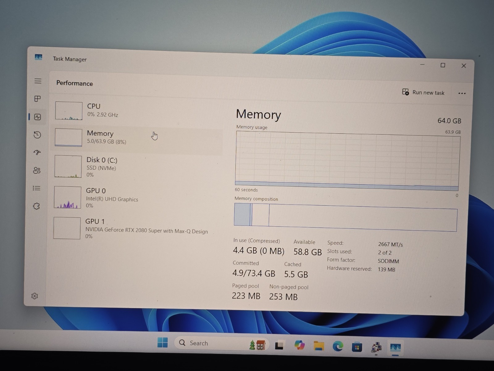
Task: Open Microsoft Store from the taskbar
Action: click(x=357, y=347)
